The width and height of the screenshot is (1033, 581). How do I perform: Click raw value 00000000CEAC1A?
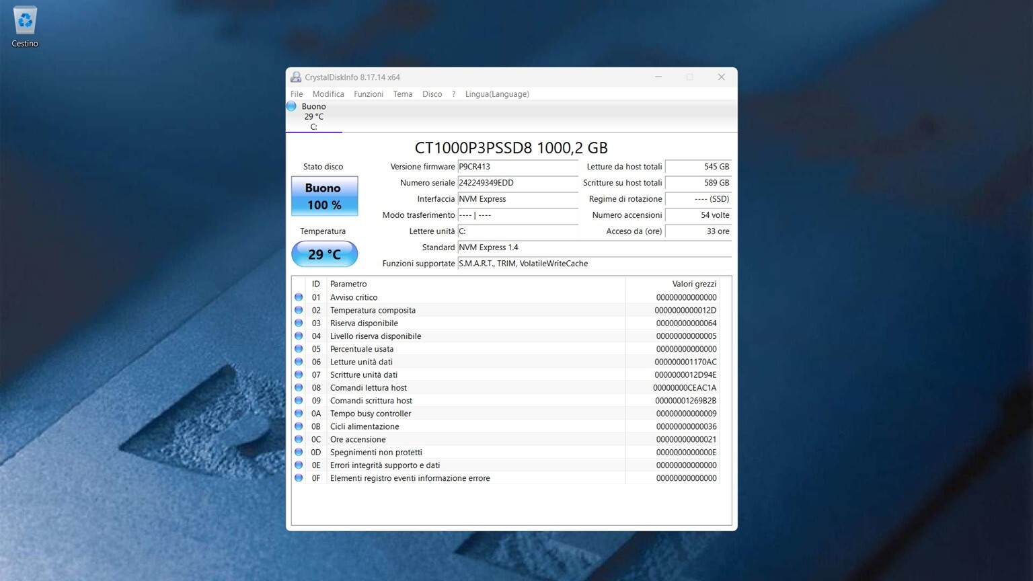click(685, 387)
